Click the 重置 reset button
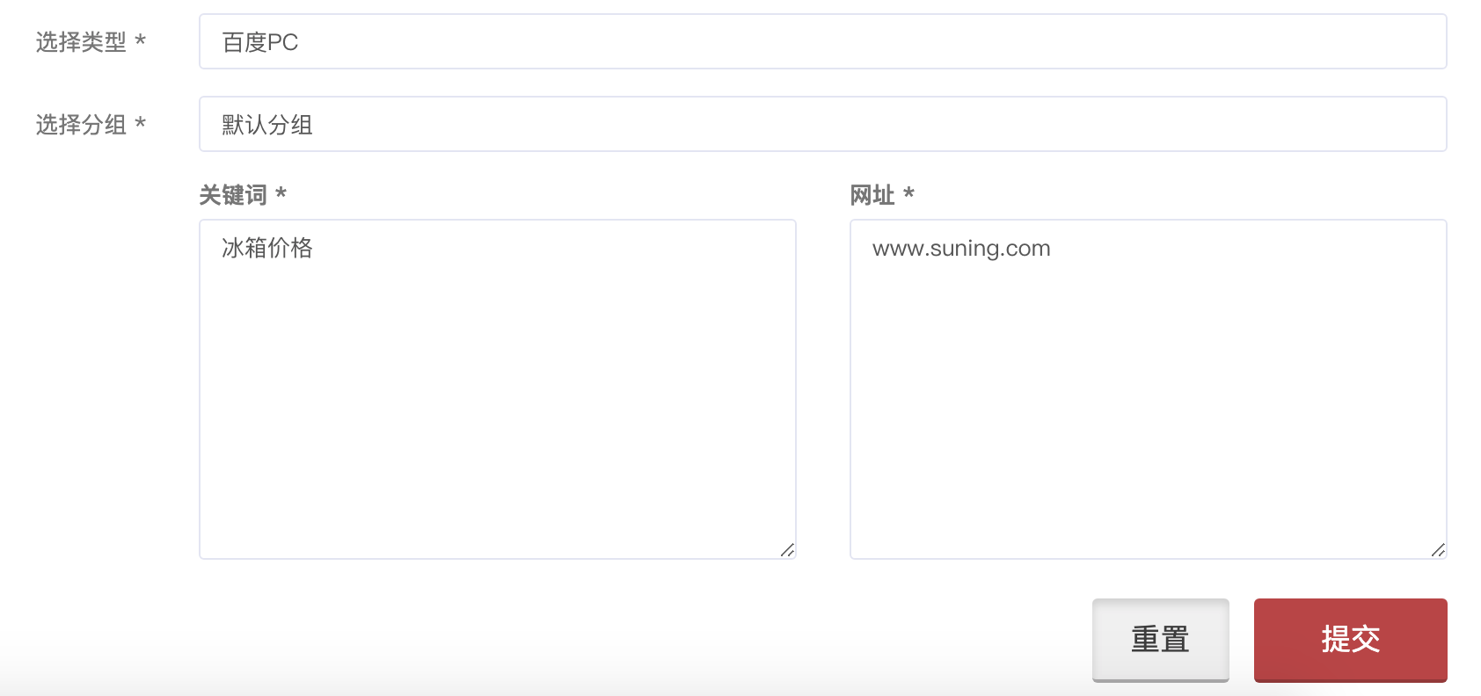This screenshot has width=1481, height=696. pos(1160,640)
